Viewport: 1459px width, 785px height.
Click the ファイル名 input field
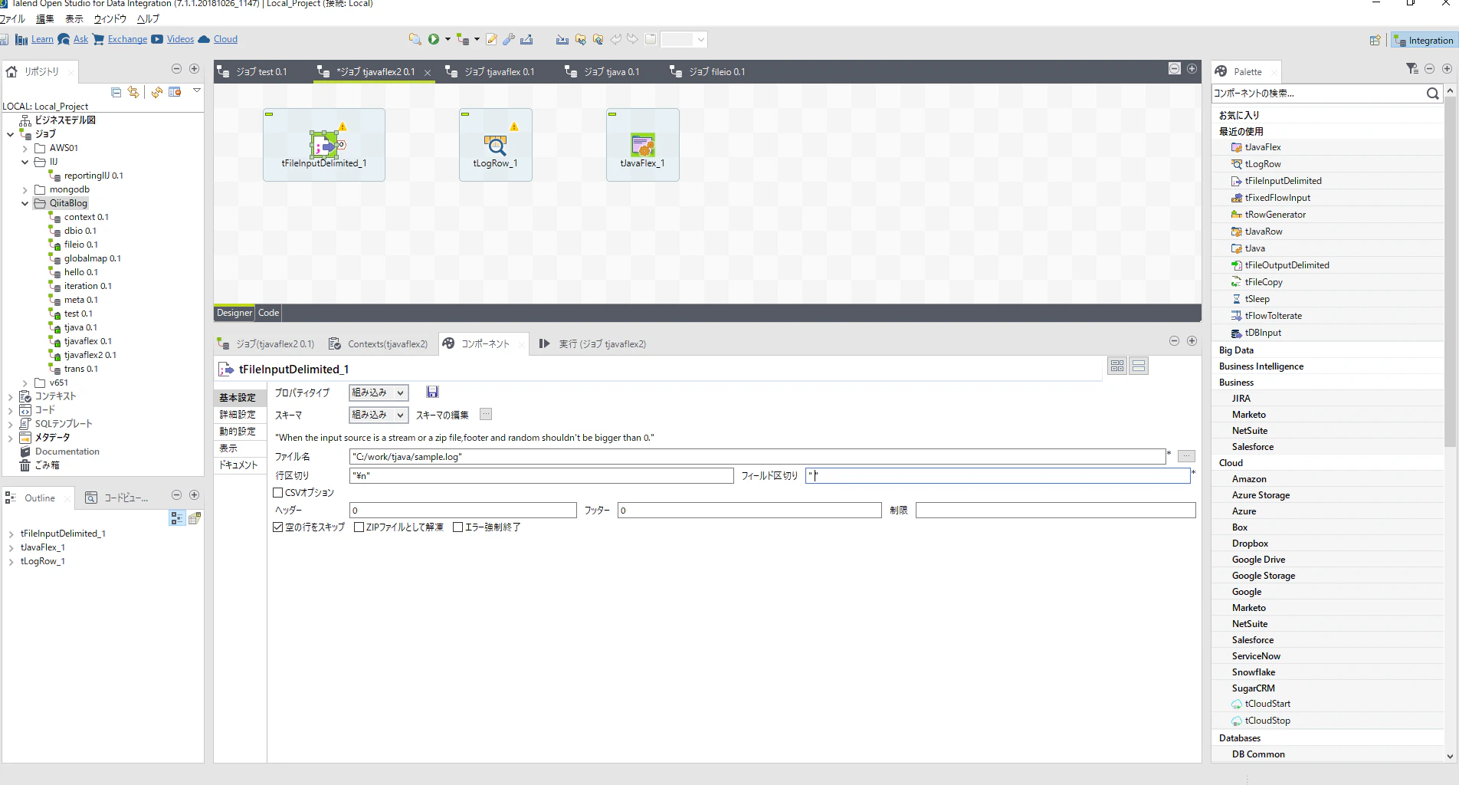tap(757, 457)
